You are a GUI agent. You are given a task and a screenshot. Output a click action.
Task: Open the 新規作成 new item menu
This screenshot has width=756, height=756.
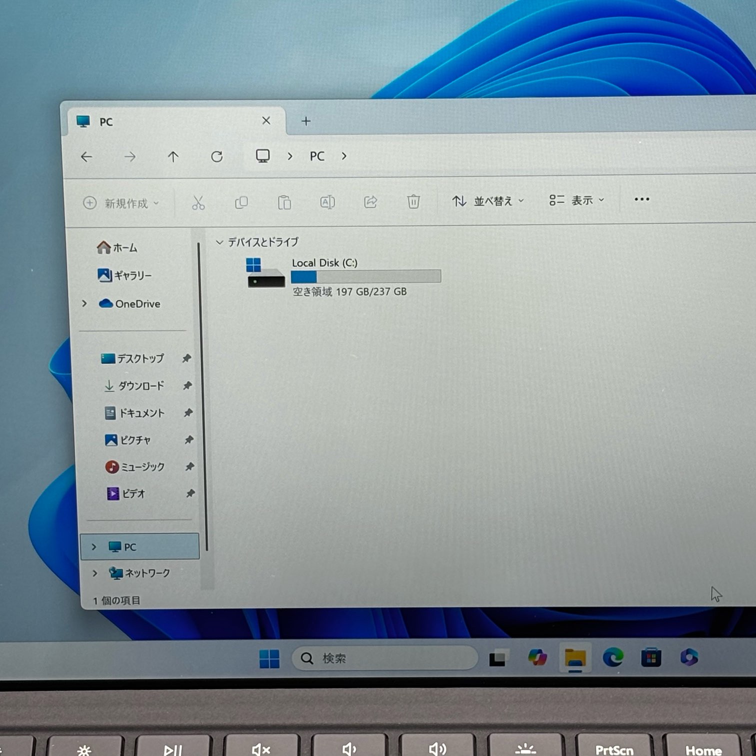tap(121, 203)
